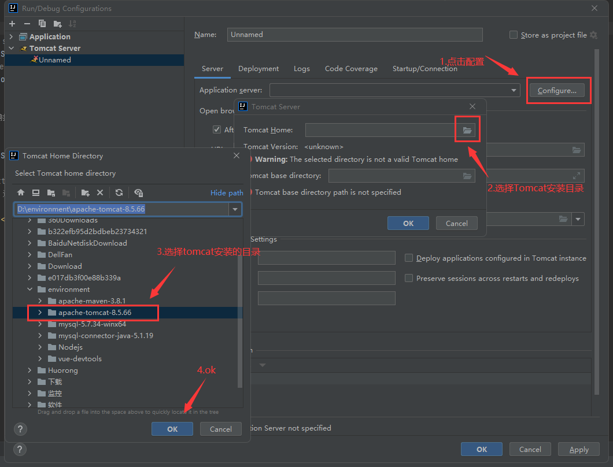Click the directory path field in file chooser
This screenshot has width=613, height=467.
(x=121, y=209)
